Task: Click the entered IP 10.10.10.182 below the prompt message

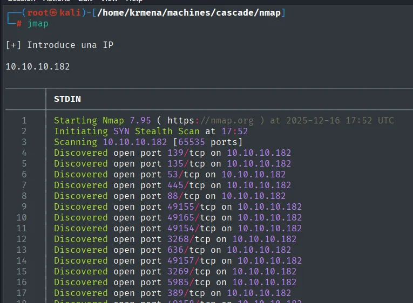Action: click(x=38, y=66)
